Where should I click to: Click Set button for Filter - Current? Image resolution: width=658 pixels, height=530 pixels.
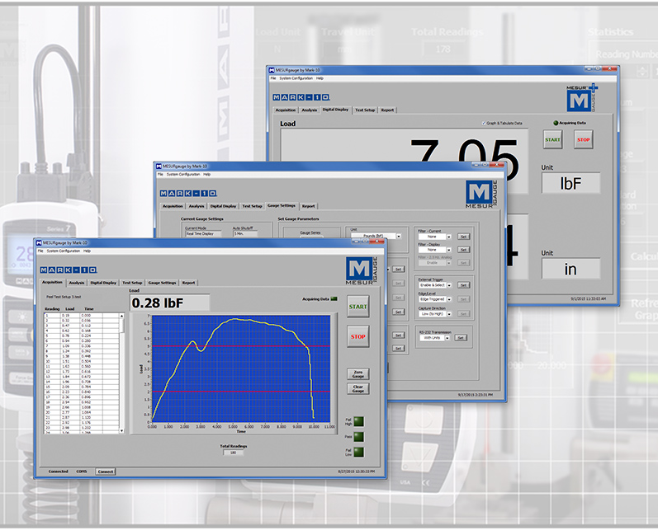[464, 237]
